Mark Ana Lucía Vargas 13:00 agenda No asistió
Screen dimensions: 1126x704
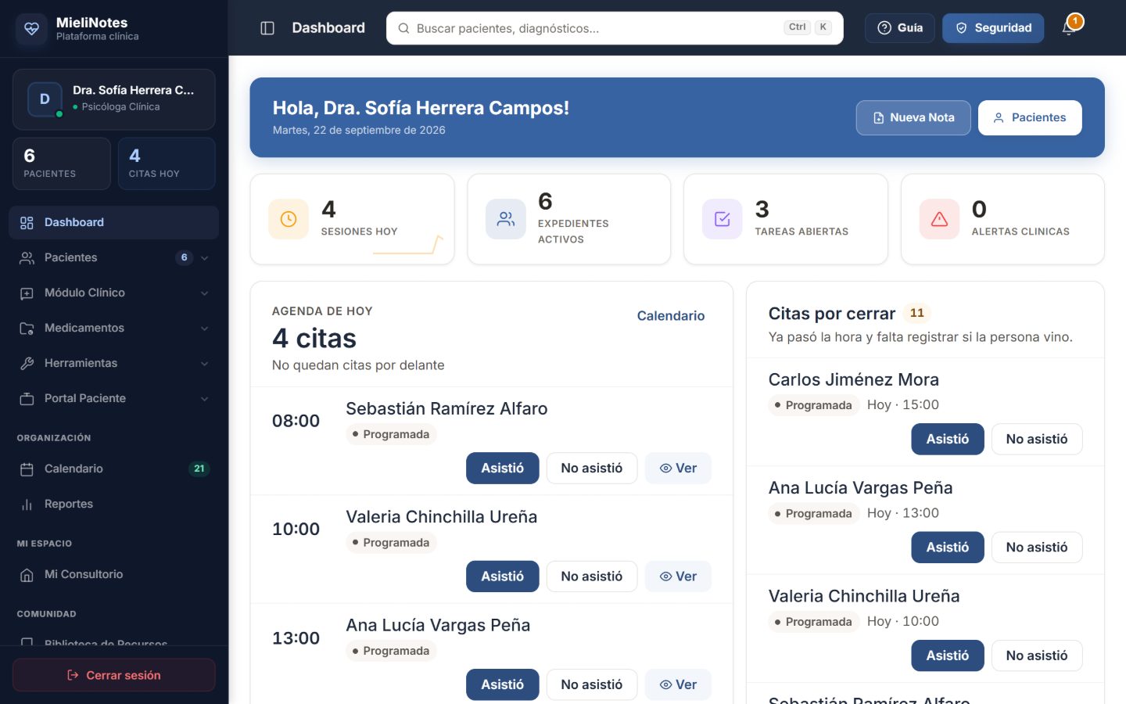(x=592, y=684)
